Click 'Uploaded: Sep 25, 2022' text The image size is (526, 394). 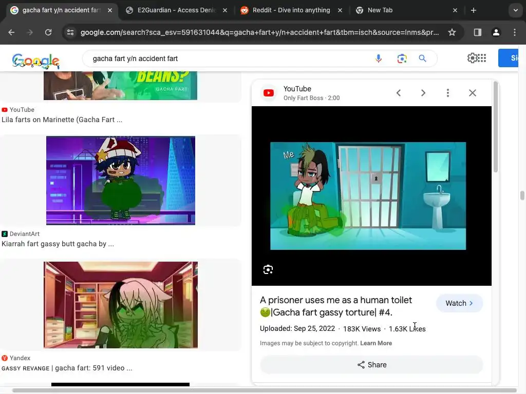tap(297, 329)
